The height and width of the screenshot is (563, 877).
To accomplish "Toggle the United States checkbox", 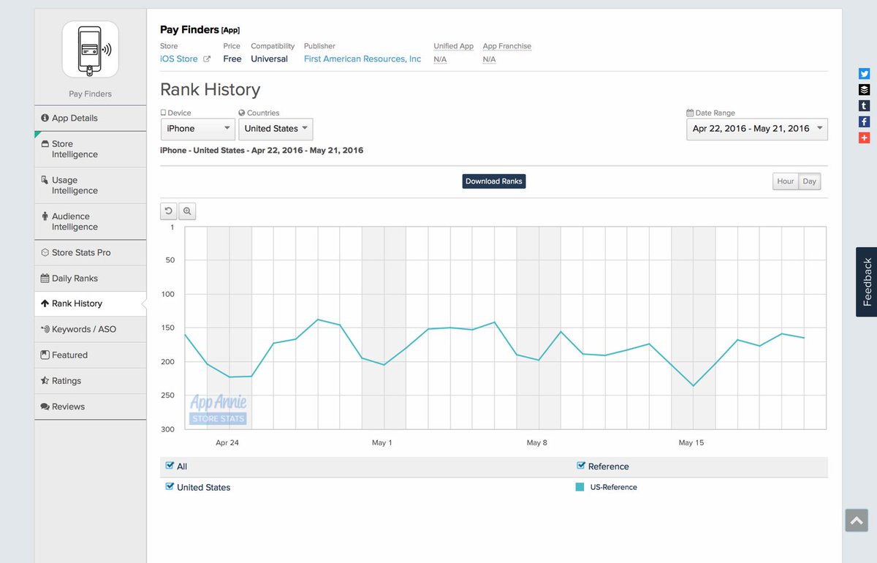I will (x=170, y=486).
